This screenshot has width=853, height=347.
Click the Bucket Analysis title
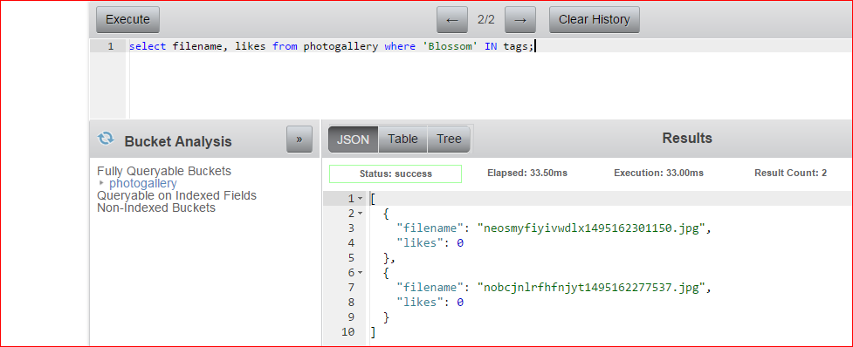[x=178, y=142]
